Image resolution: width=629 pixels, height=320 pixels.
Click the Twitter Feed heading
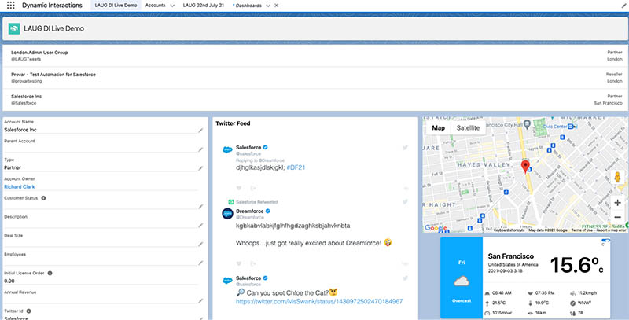click(x=233, y=123)
